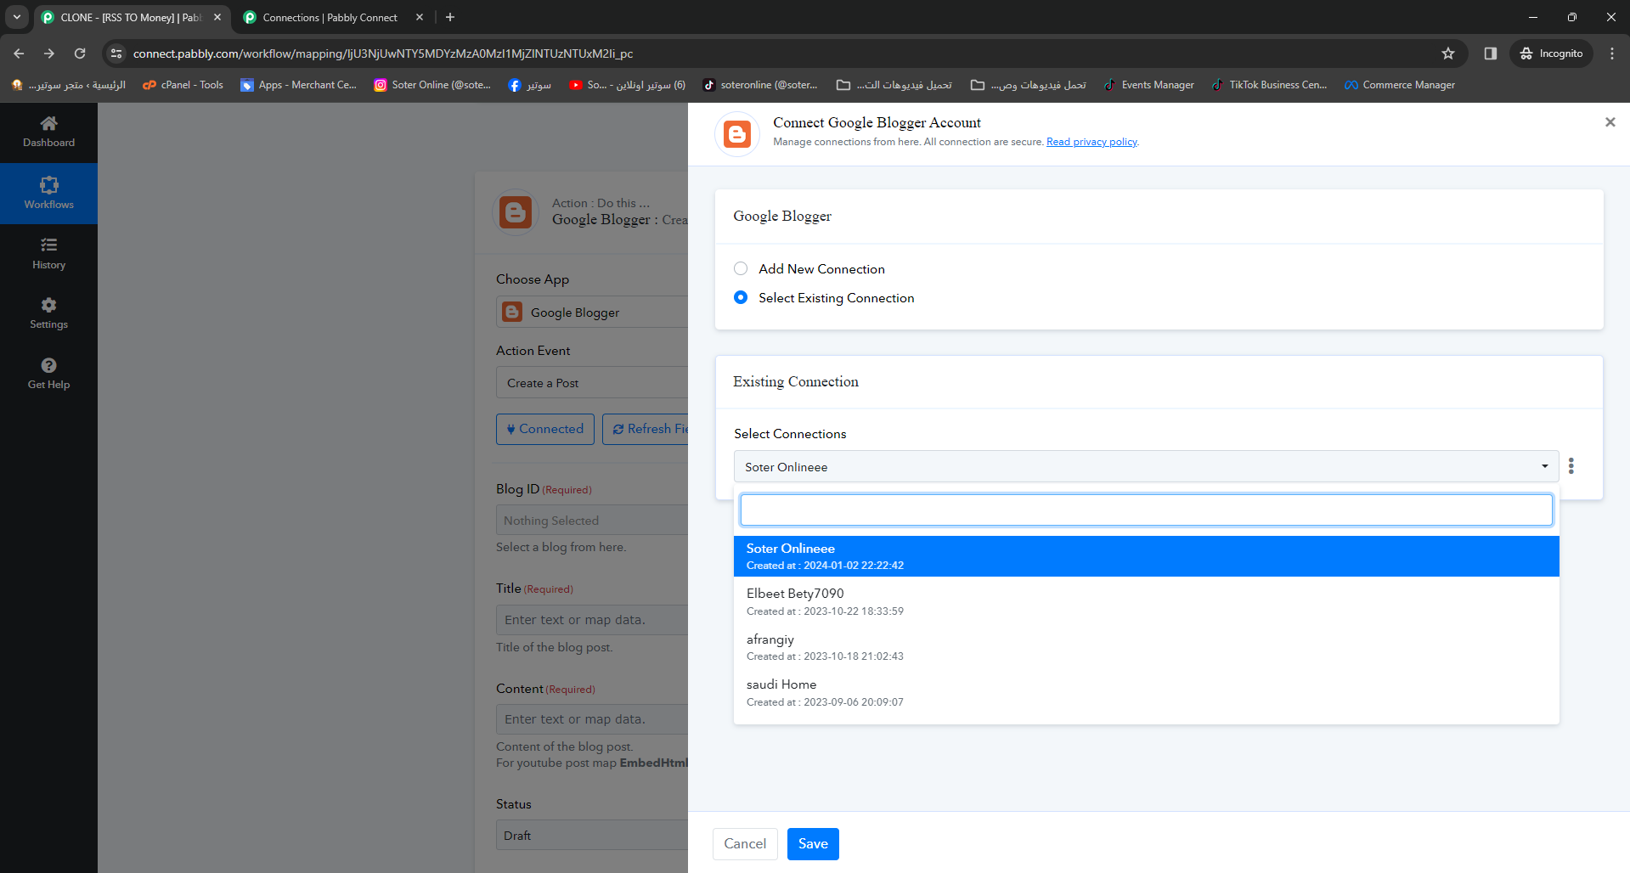Click the Refresh Fields button
This screenshot has height=873, width=1630.
tap(646, 429)
